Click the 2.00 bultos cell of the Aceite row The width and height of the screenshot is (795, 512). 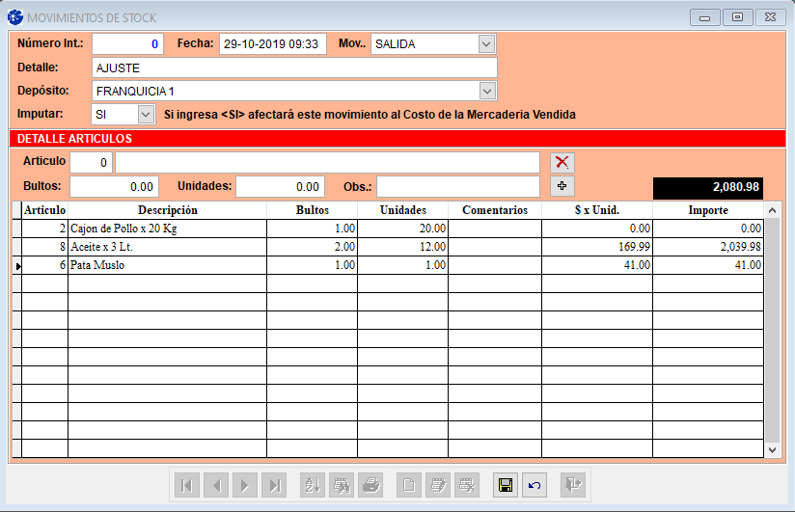tap(313, 247)
